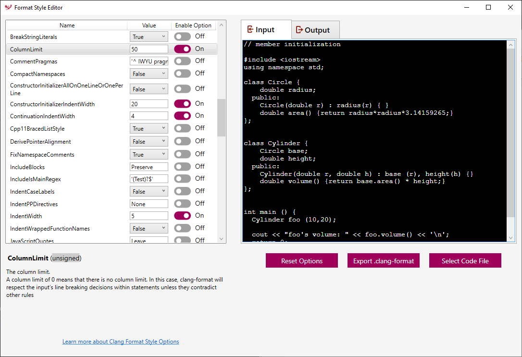
Task: Open the BreakStringLiterals value dropdown
Action: [x=149, y=37]
